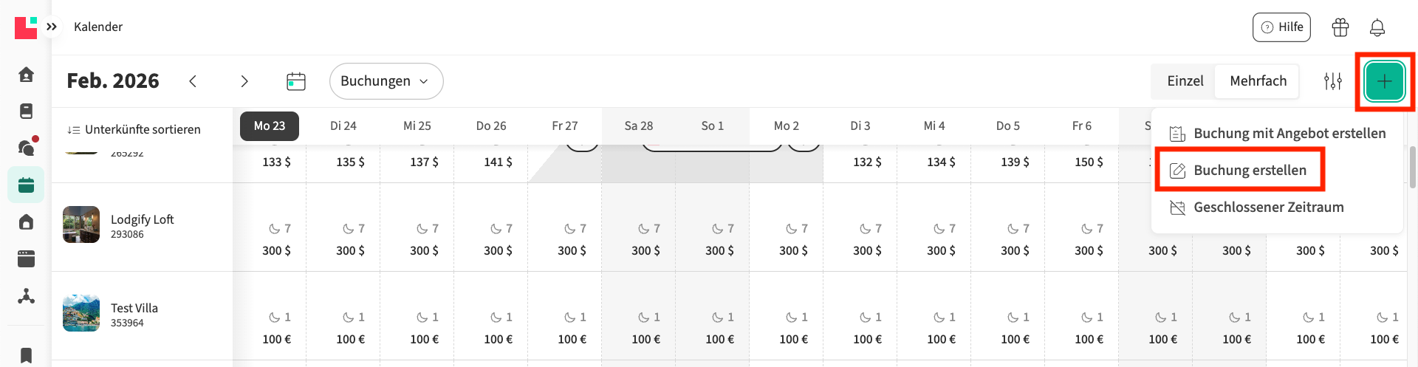Switch to Mehrfach calendar view
Image resolution: width=1418 pixels, height=367 pixels.
(1258, 81)
